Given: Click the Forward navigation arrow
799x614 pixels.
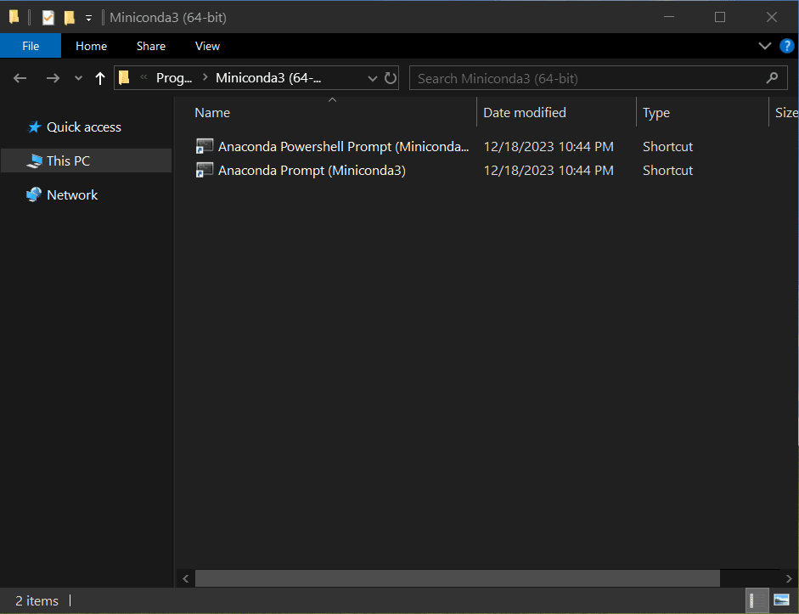Looking at the screenshot, I should (x=53, y=78).
